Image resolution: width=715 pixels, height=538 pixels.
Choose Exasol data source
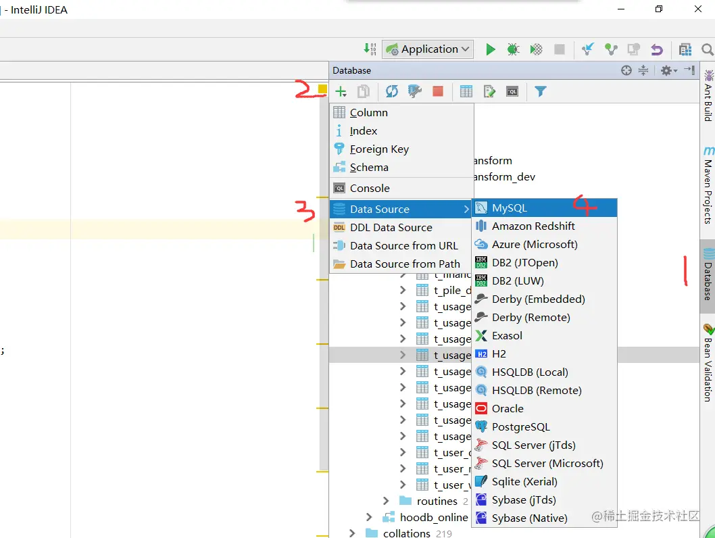545,335
